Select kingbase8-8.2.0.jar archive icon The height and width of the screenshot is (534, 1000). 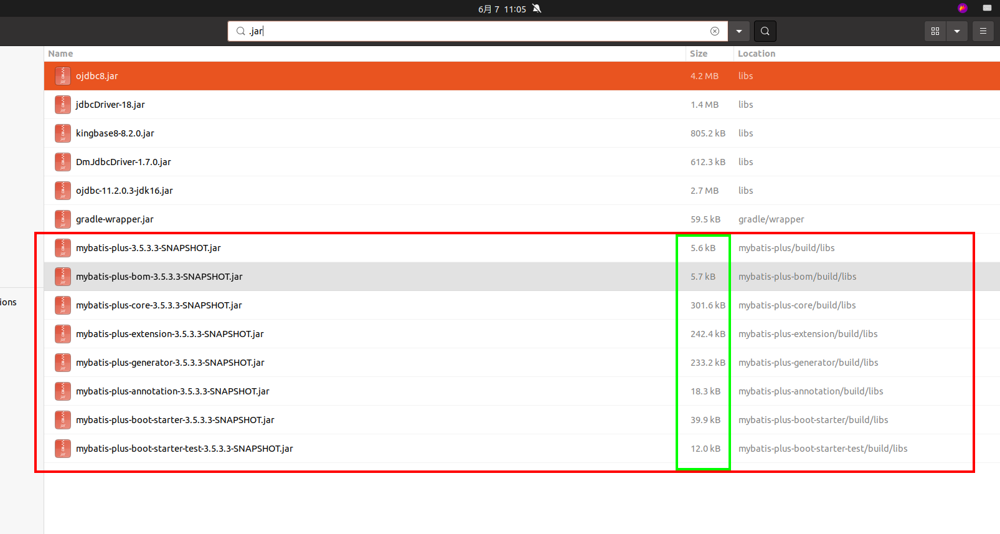click(63, 133)
